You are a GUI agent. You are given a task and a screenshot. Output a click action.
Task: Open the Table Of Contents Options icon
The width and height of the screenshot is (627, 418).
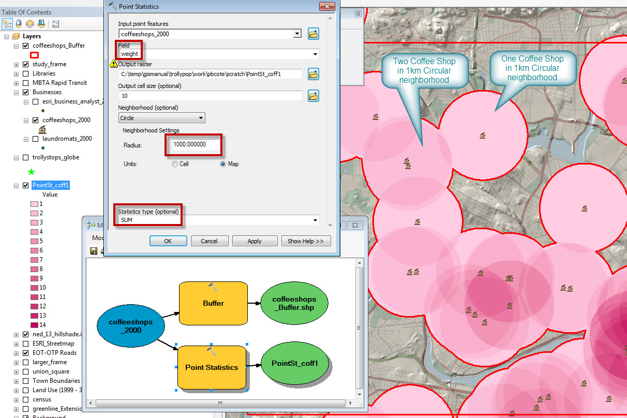[x=55, y=23]
